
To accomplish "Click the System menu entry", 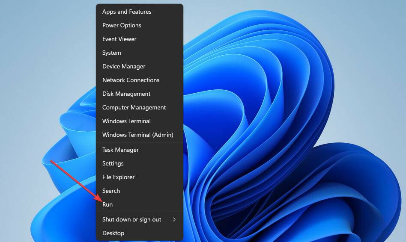I will point(112,53).
